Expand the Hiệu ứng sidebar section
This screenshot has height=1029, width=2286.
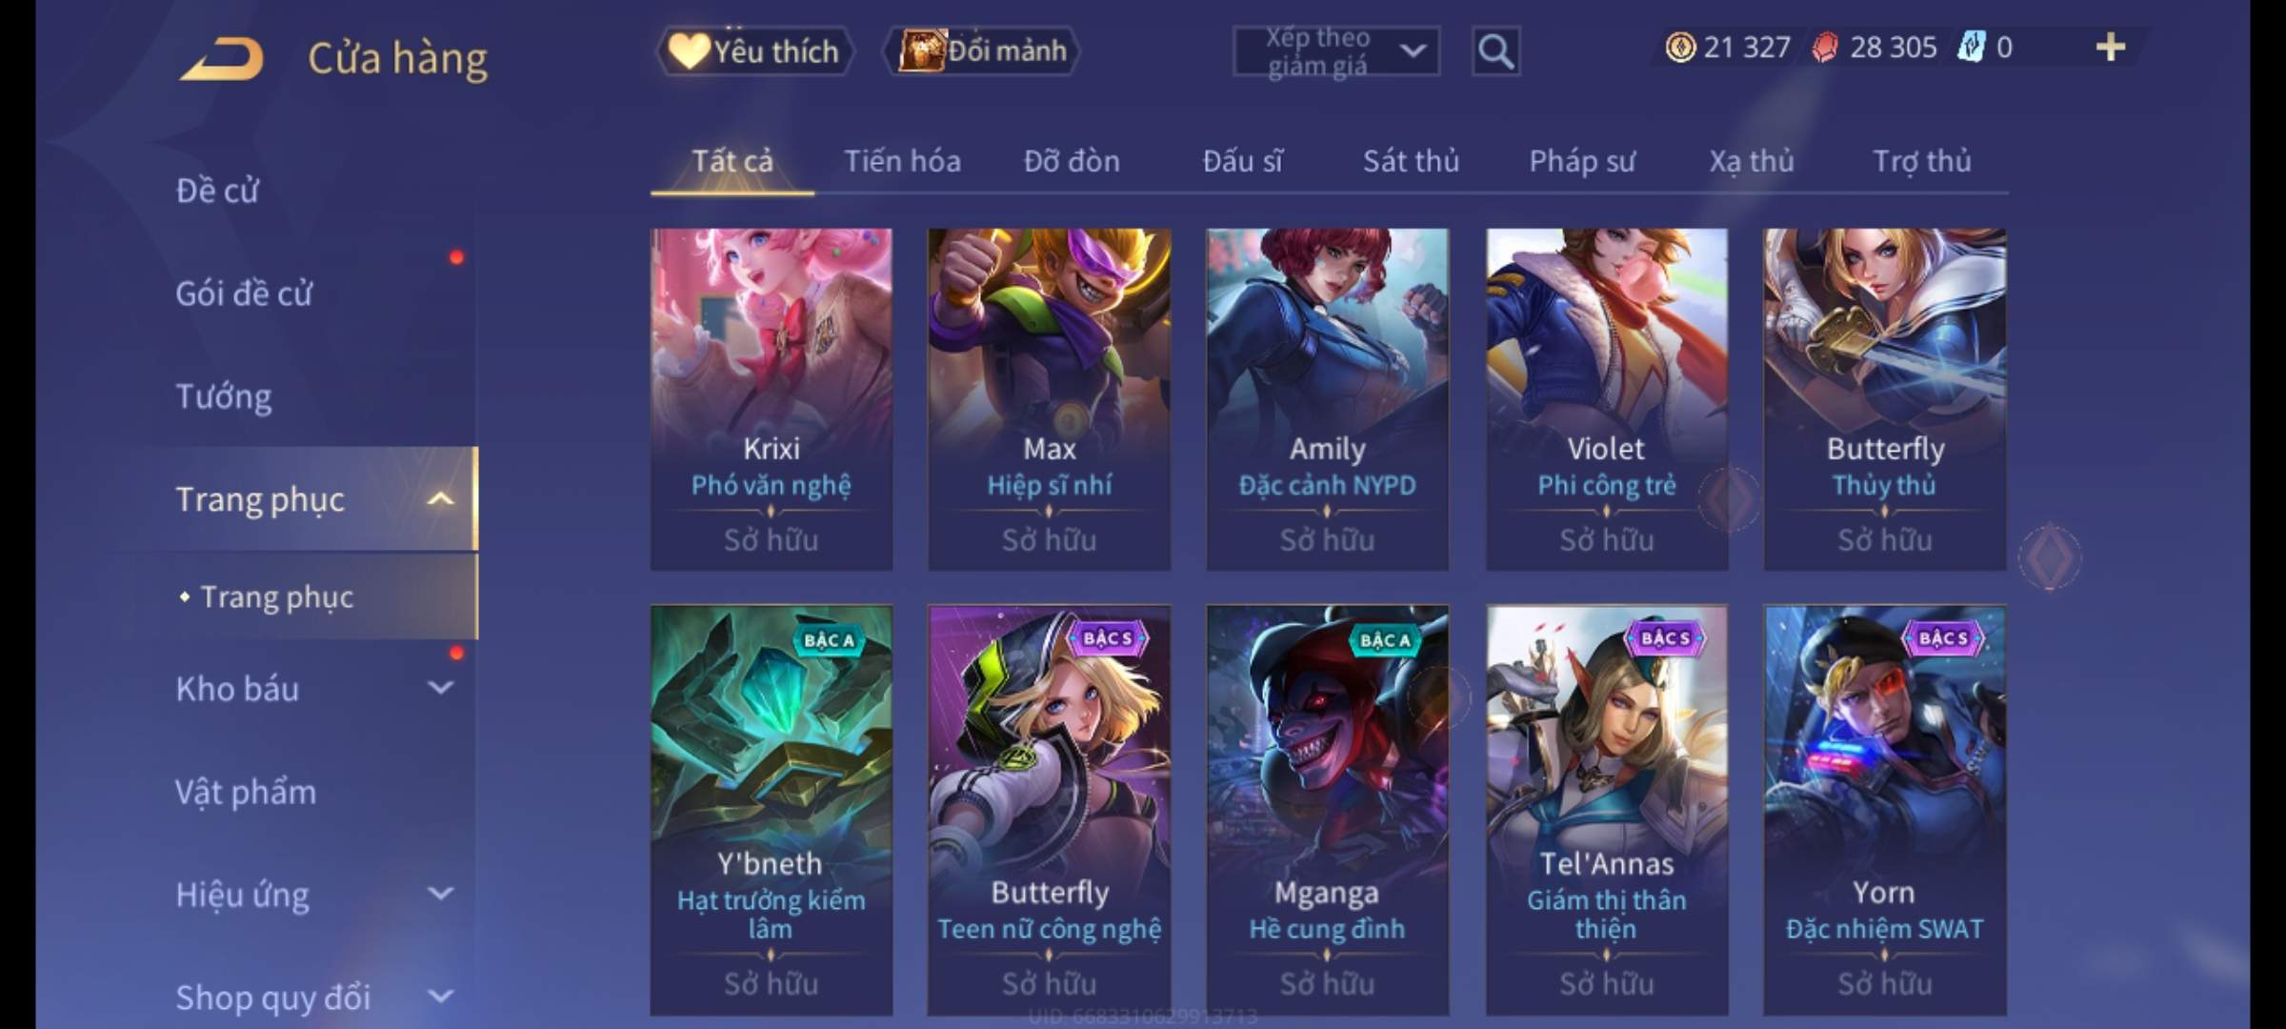tap(440, 893)
